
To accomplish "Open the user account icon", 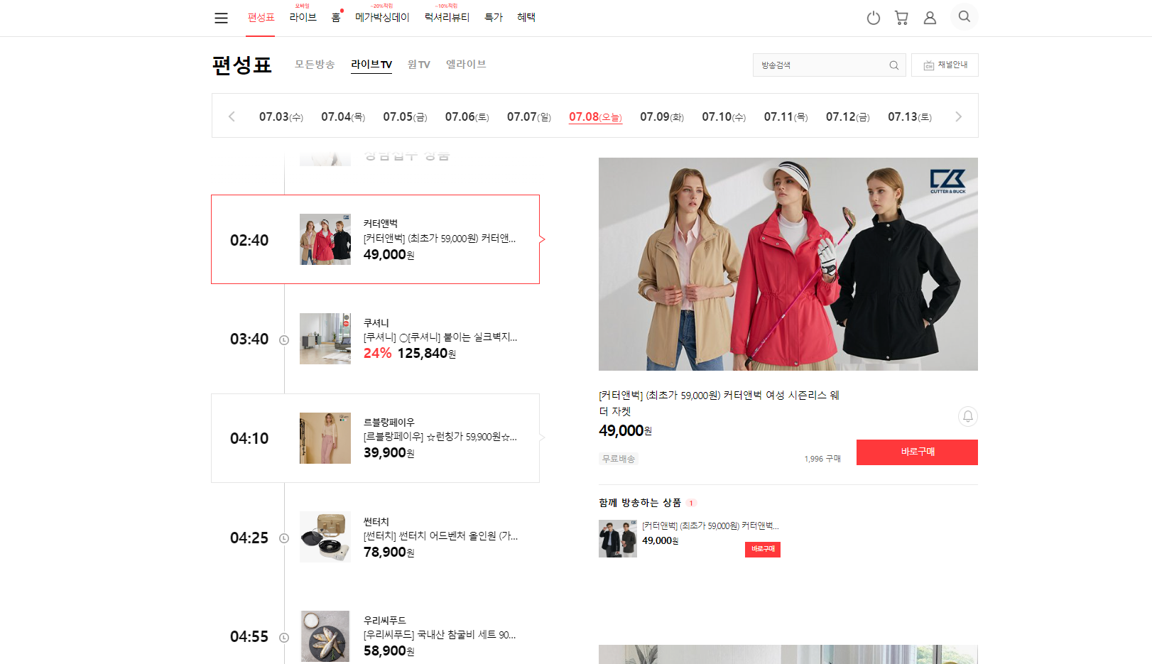I will pos(930,18).
